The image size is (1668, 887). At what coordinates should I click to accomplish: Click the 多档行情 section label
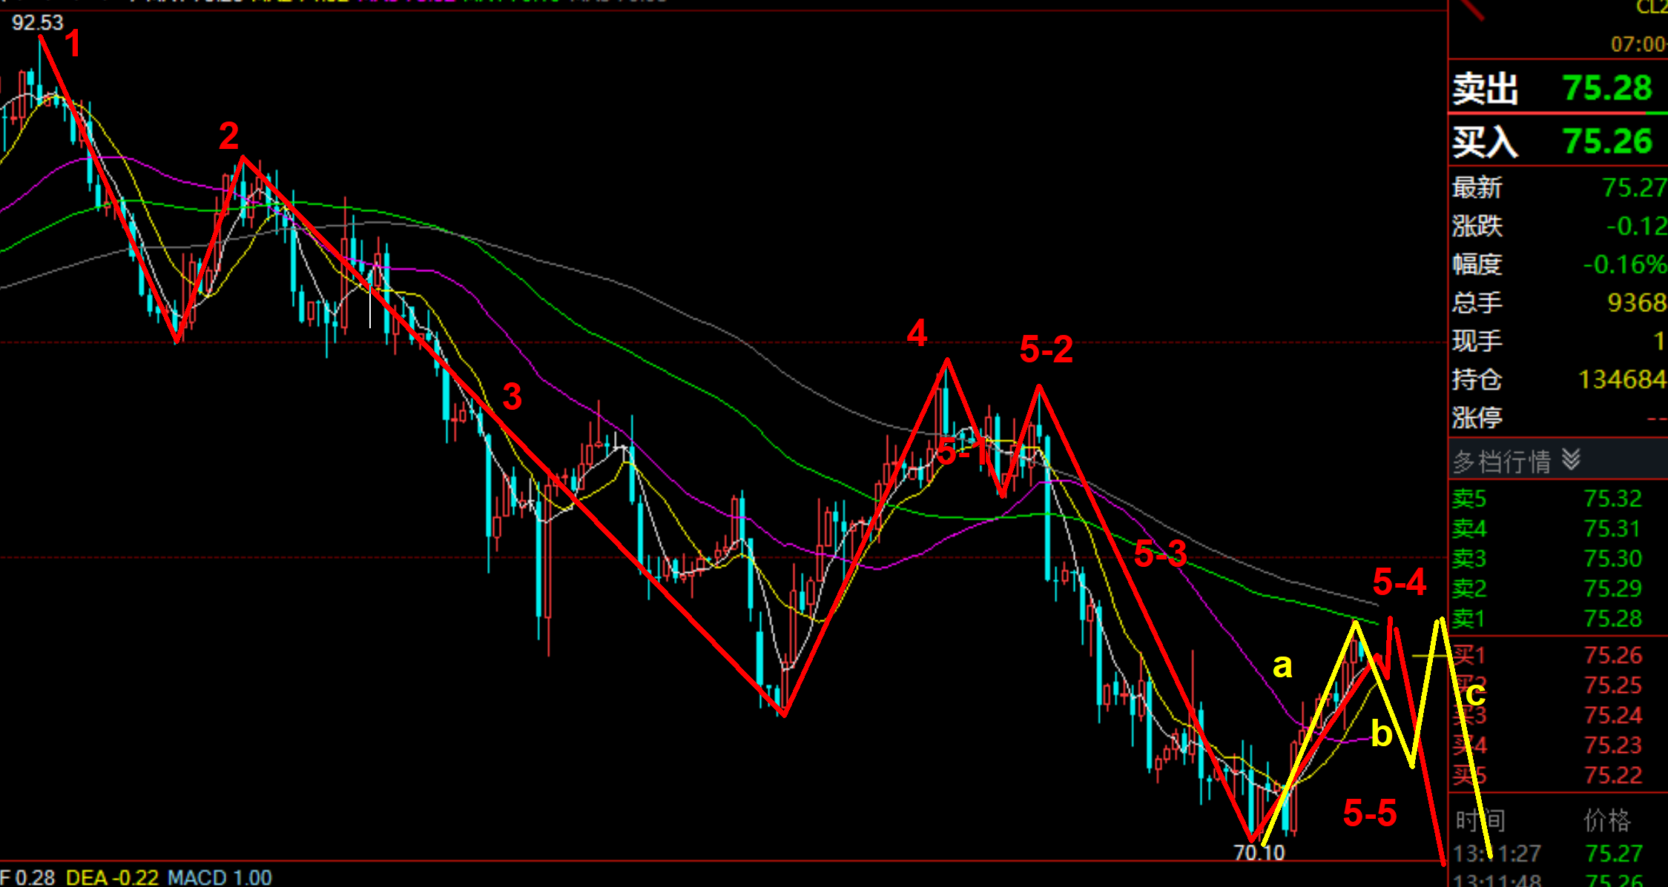coord(1502,461)
